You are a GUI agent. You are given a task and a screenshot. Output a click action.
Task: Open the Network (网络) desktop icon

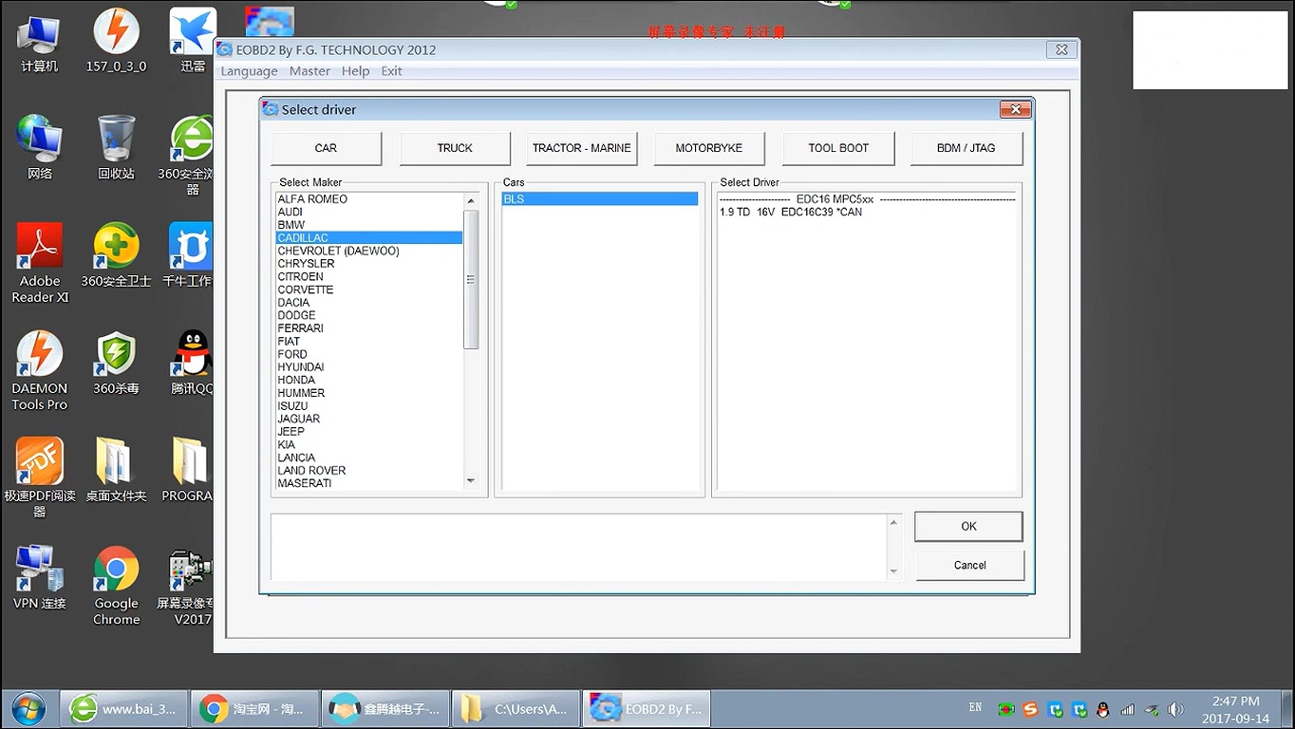click(x=40, y=148)
